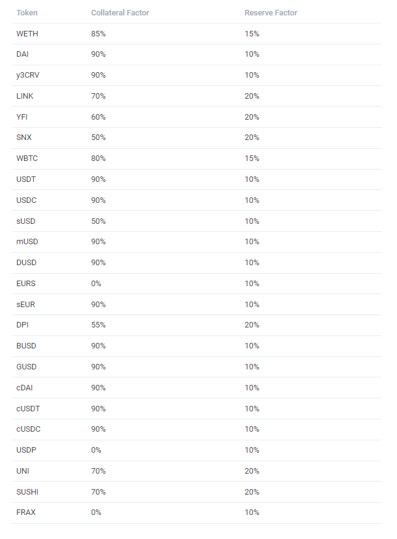
Task: Click the sUSD token name
Action: tap(26, 221)
